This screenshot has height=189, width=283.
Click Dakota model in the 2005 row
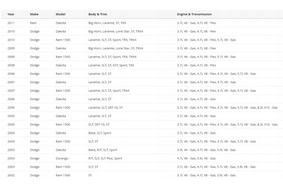coord(61,116)
